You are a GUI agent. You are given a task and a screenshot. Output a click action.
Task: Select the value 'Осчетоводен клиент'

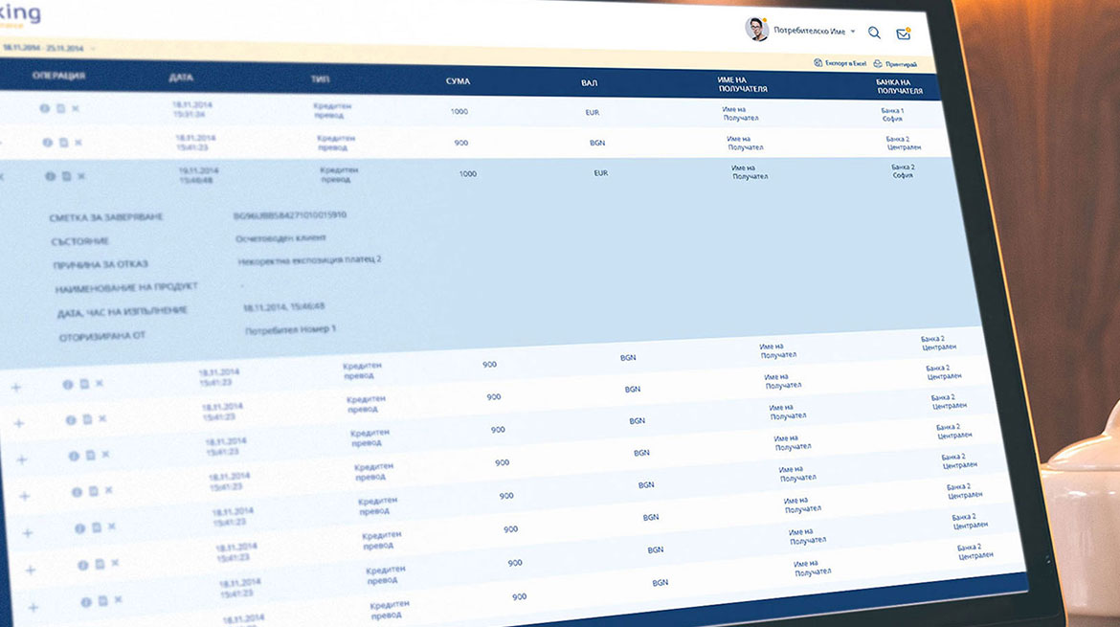[x=280, y=237]
